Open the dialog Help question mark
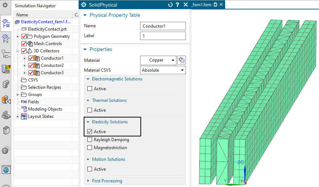Screen dimensions: 319x187 tap(177, 5)
